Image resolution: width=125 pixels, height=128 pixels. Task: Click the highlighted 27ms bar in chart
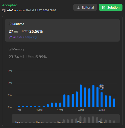click(102, 99)
